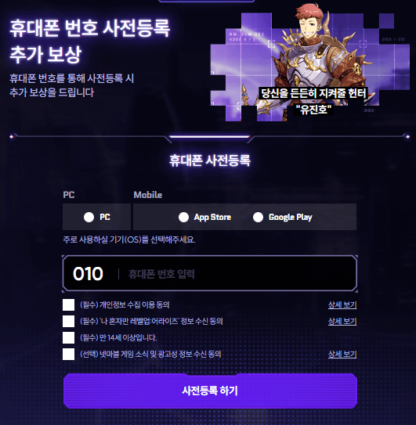Click the 기기(OS)를 선택해주세요 helper text
This screenshot has height=425, width=416.
pyautogui.click(x=129, y=240)
